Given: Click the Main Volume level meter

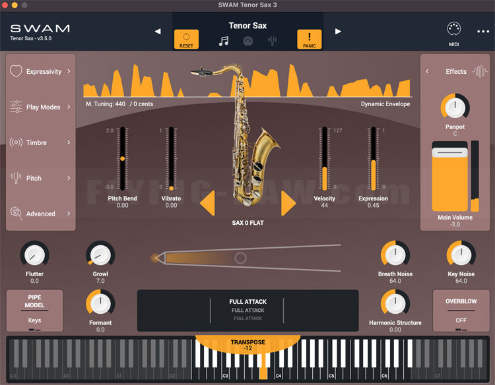Looking at the screenshot, I should tap(475, 176).
